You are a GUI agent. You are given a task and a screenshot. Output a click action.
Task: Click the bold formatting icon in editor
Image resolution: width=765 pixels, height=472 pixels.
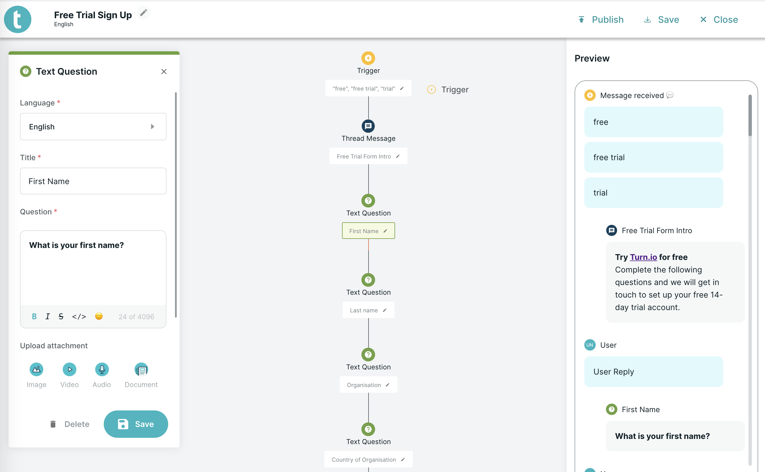click(x=34, y=317)
